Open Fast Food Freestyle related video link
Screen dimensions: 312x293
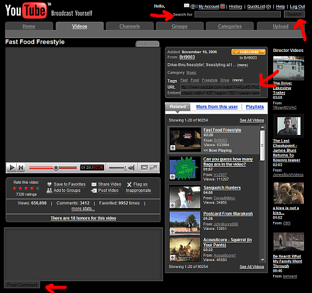(222, 130)
